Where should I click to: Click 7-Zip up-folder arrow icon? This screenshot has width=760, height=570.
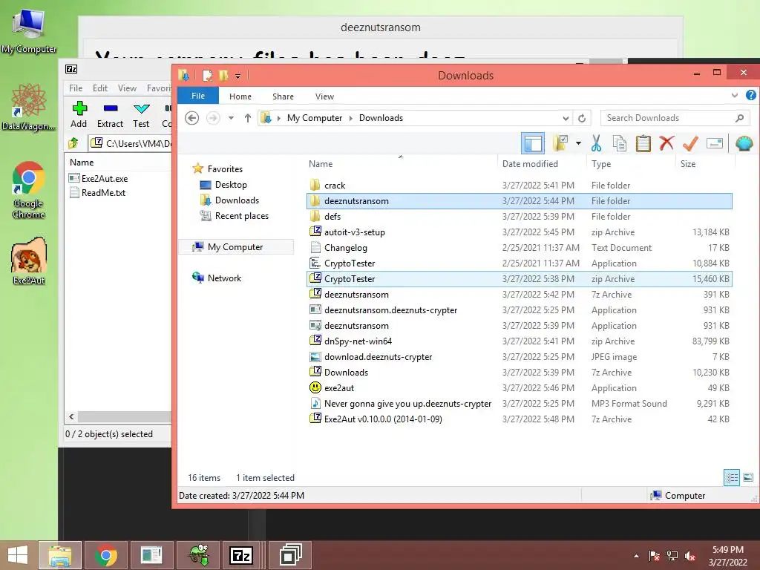tap(73, 143)
